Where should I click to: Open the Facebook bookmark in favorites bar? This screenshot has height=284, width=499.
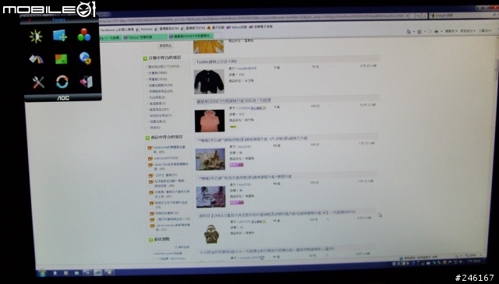coord(117,30)
